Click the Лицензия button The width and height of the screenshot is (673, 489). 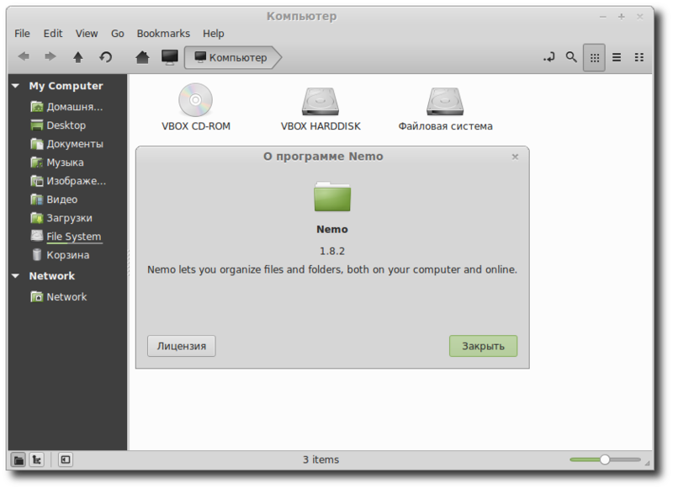(181, 345)
